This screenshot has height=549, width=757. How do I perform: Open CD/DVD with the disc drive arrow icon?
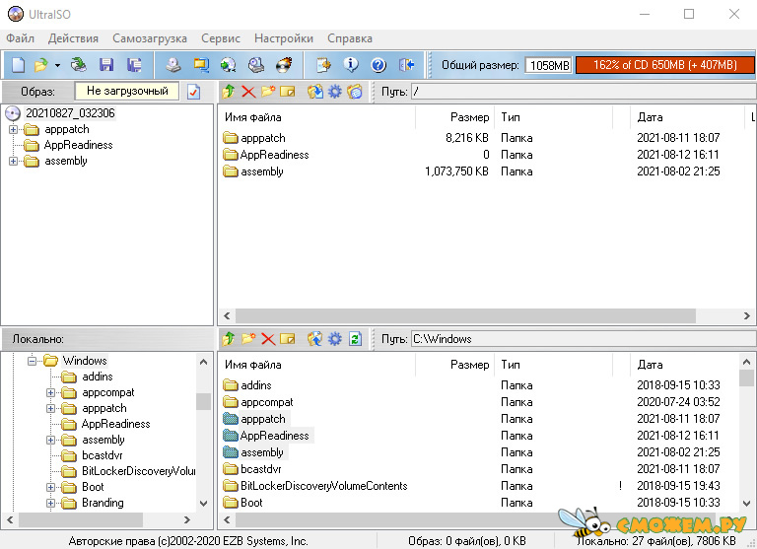click(78, 65)
